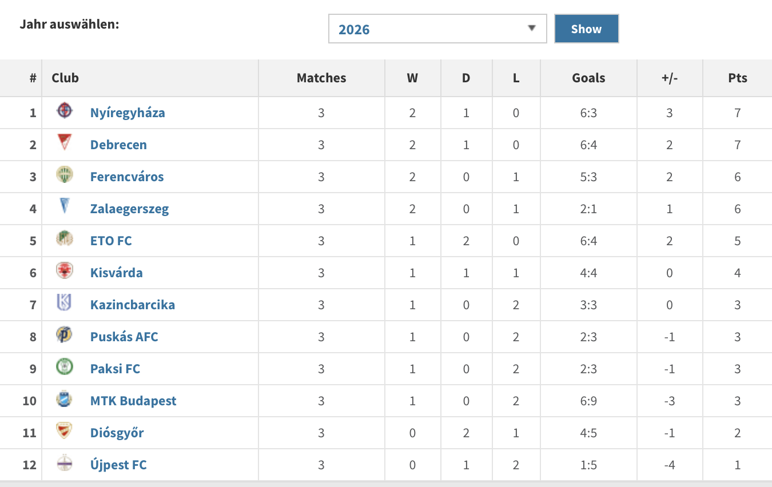This screenshot has width=772, height=487.
Task: Click the Zalaegerszeg club crest icon
Action: tap(65, 206)
